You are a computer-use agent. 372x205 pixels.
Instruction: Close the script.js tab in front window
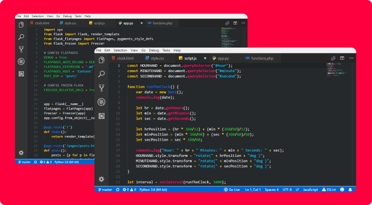205,58
